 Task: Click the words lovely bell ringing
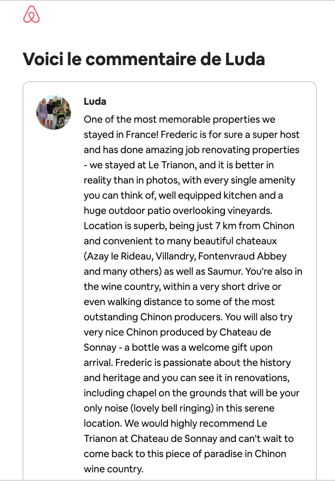point(172,408)
